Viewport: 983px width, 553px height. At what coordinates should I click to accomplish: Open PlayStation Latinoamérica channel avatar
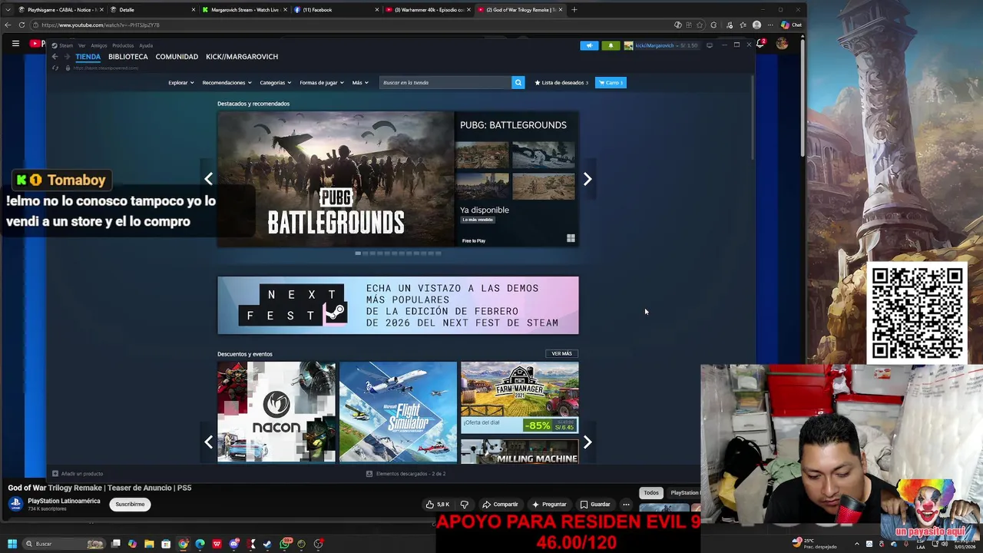[15, 504]
